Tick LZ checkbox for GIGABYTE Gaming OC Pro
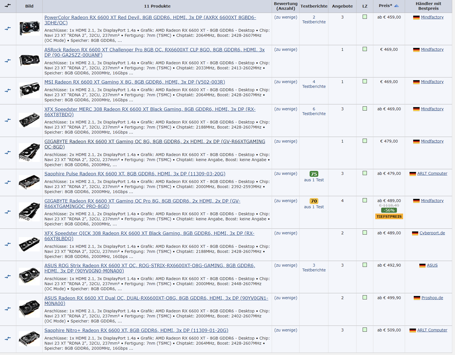Viewport: 455px width, 355px height. (x=365, y=200)
